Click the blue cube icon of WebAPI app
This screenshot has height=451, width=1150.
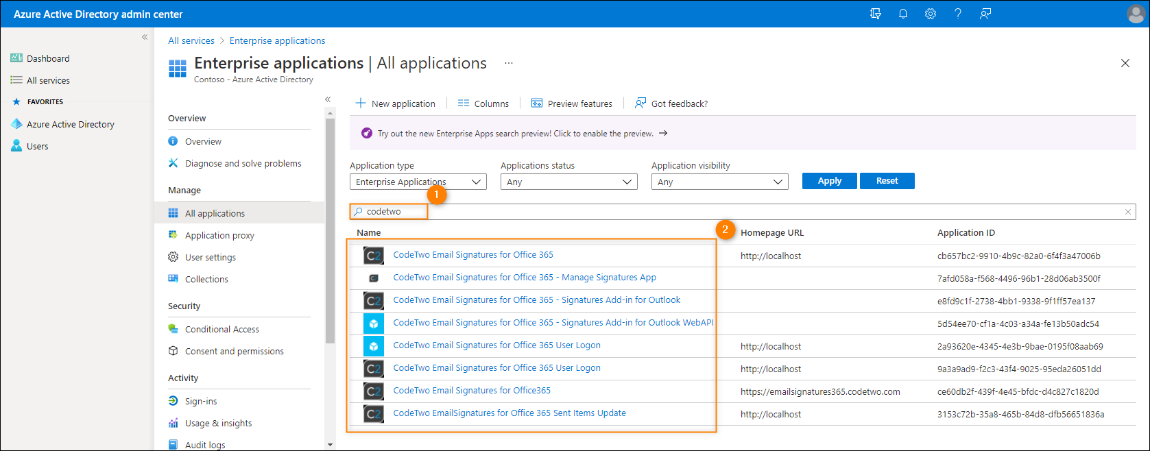(374, 324)
